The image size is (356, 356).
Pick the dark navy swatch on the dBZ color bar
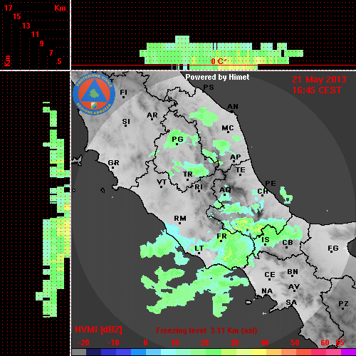pyautogui.click(x=93, y=352)
